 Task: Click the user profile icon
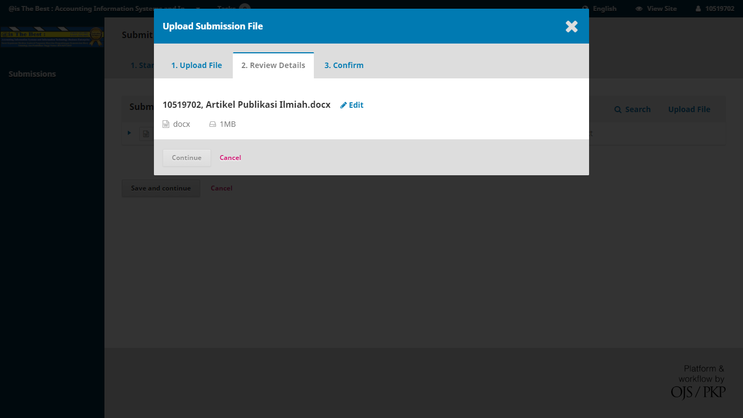coord(698,9)
